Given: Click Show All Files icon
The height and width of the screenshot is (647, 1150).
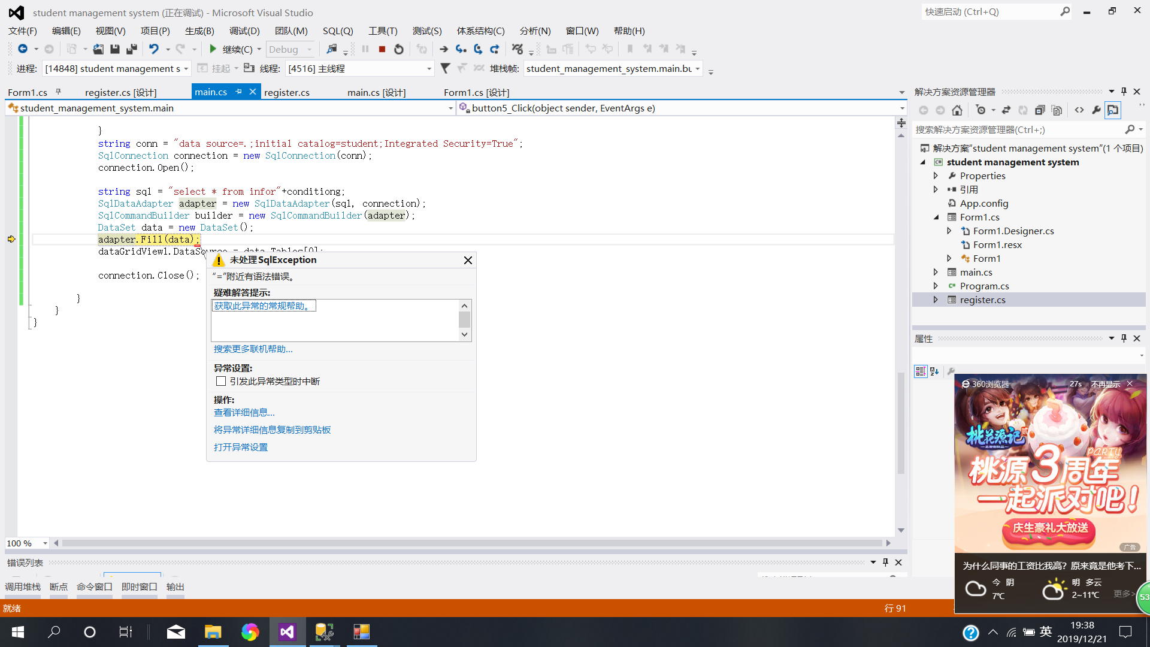Looking at the screenshot, I should click(x=1057, y=110).
